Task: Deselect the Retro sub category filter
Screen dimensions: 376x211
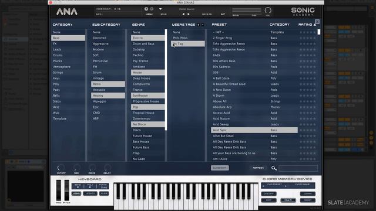Action: [108, 84]
